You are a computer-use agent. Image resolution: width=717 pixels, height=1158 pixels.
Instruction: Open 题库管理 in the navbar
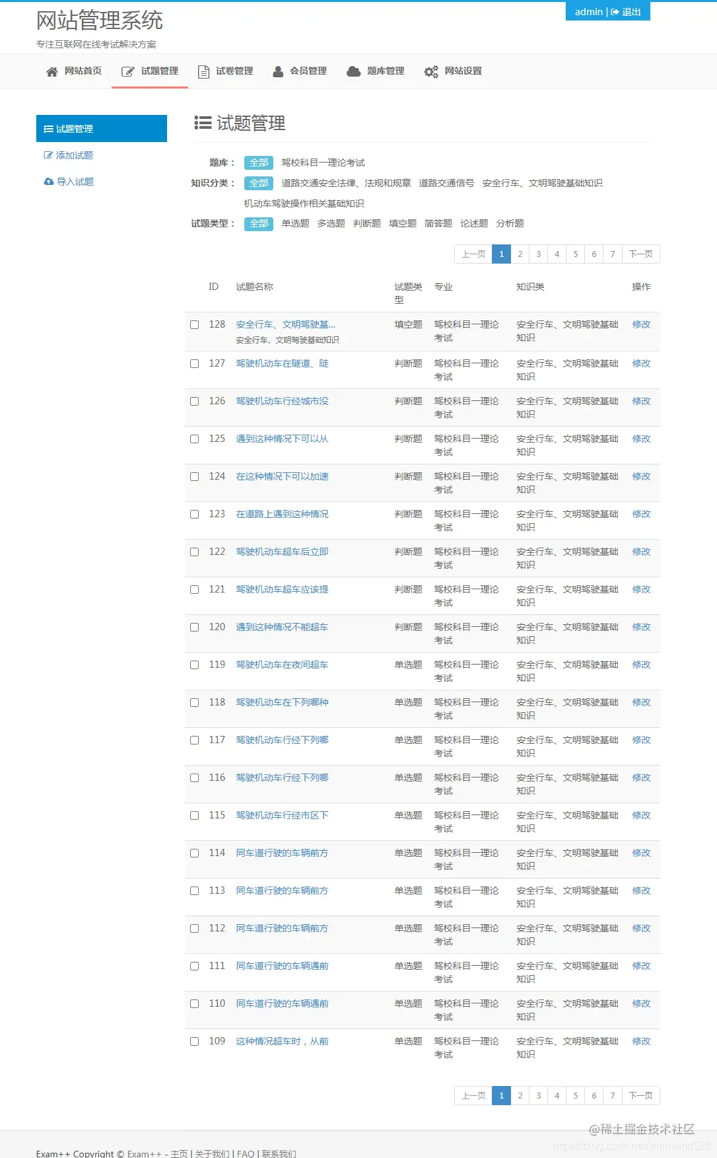[376, 71]
